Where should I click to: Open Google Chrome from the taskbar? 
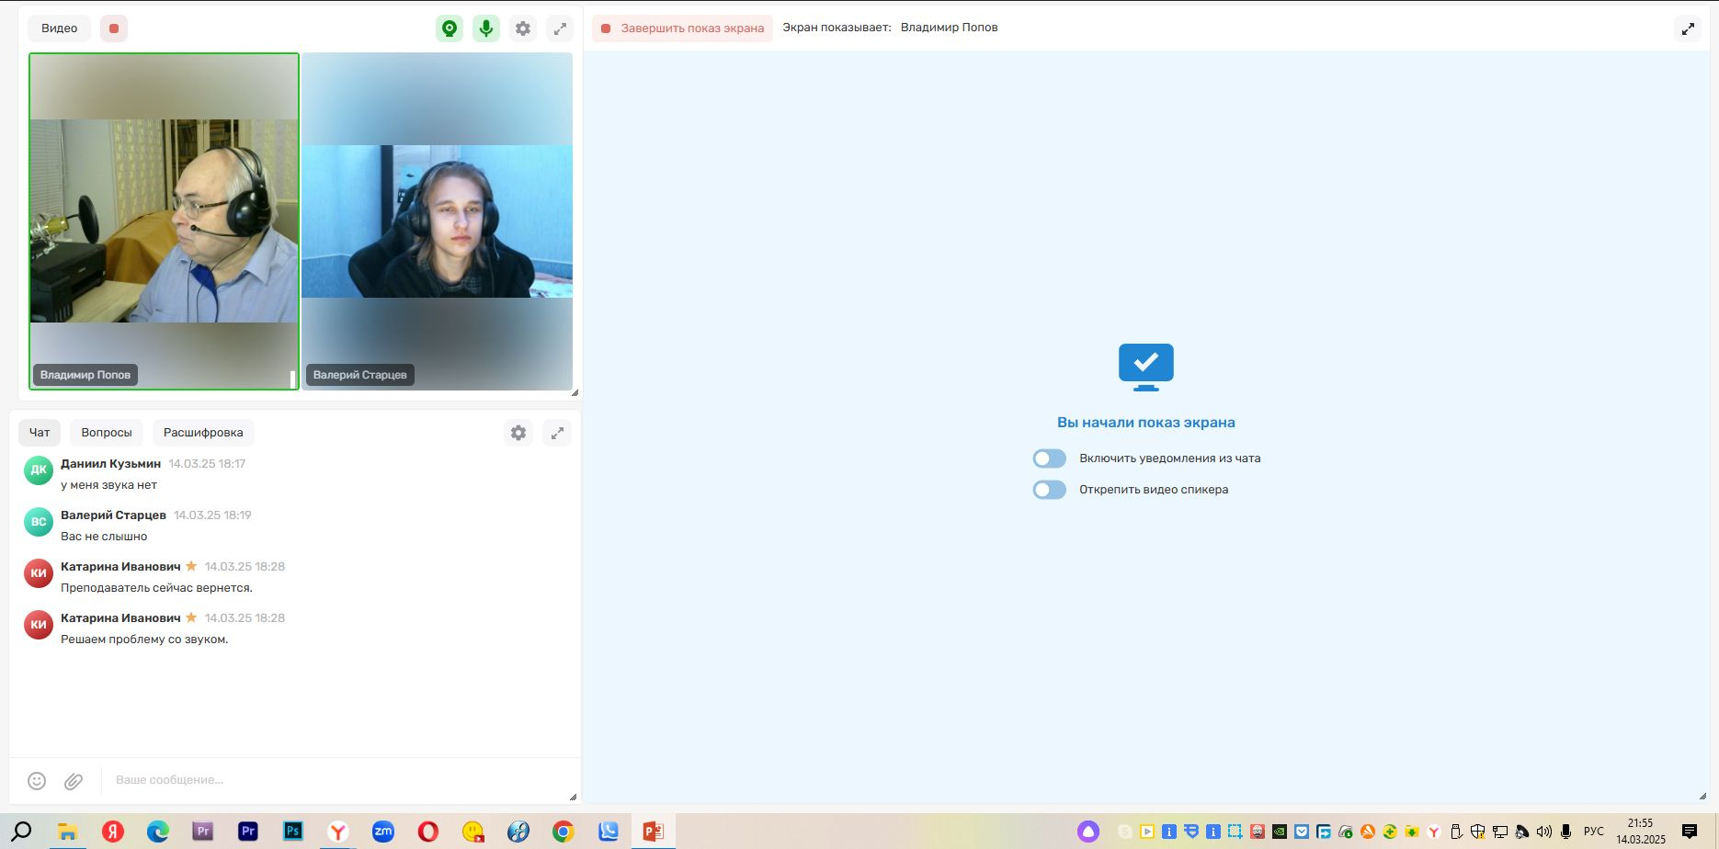[564, 832]
